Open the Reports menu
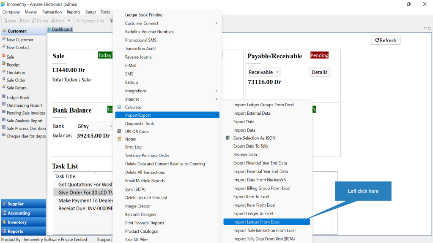 pyautogui.click(x=74, y=12)
